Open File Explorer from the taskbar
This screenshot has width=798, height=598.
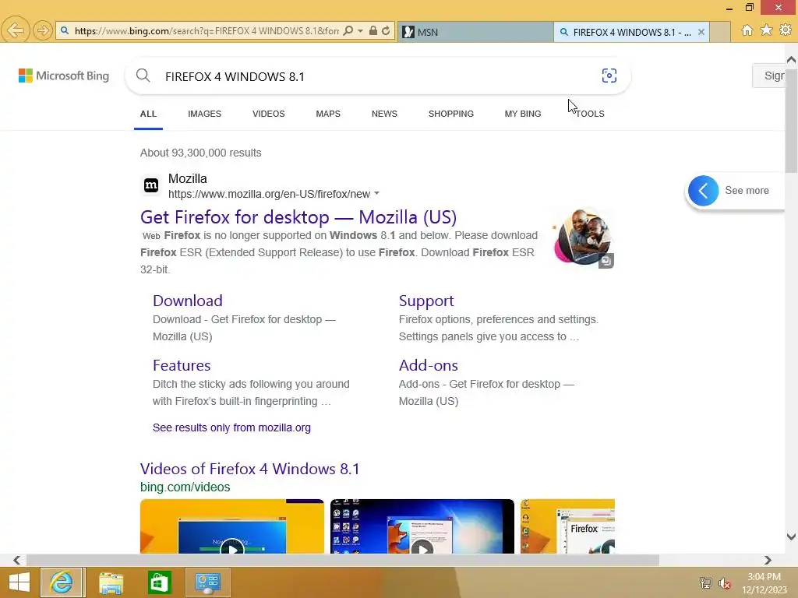(111, 582)
